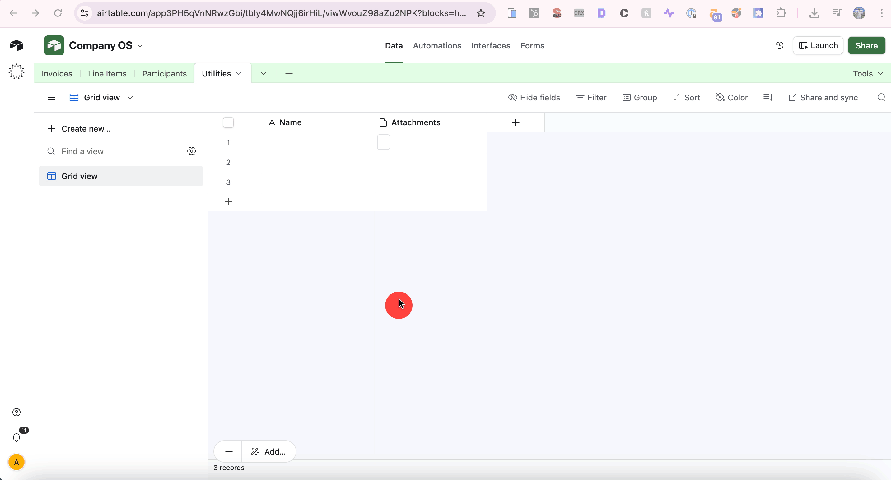Image resolution: width=891 pixels, height=480 pixels.
Task: Click the notifications bell showing 11 alerts
Action: coord(16,437)
